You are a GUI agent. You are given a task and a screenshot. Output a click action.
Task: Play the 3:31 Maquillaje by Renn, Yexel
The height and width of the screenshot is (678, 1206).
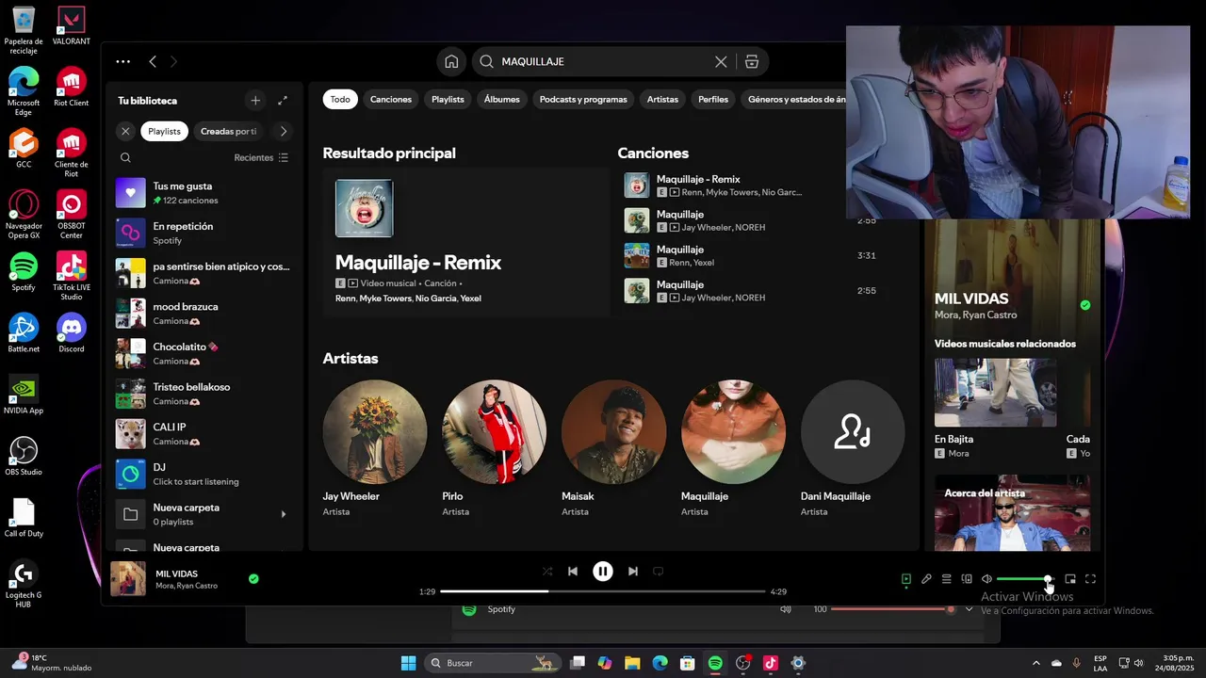click(754, 255)
